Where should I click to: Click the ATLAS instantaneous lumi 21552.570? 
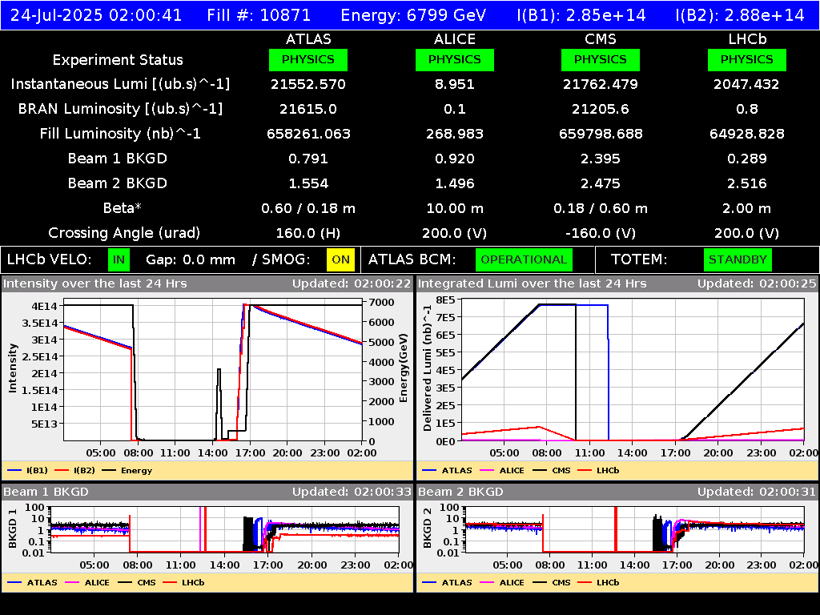(308, 84)
